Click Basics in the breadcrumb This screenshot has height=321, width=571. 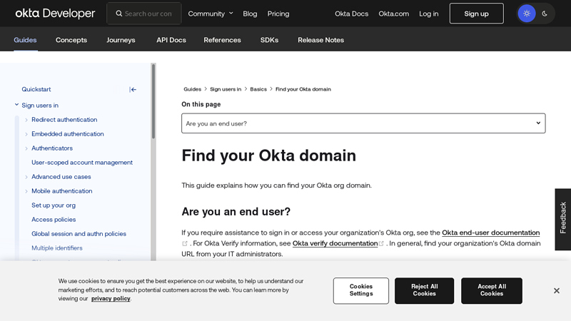pos(258,89)
